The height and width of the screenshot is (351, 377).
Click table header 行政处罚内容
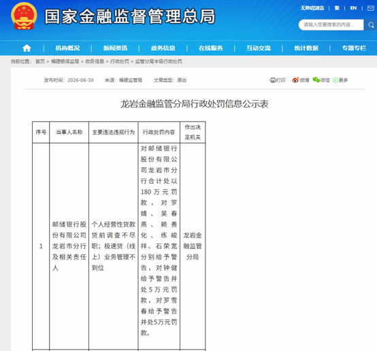[x=159, y=132]
